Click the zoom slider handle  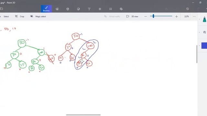(x=153, y=16)
